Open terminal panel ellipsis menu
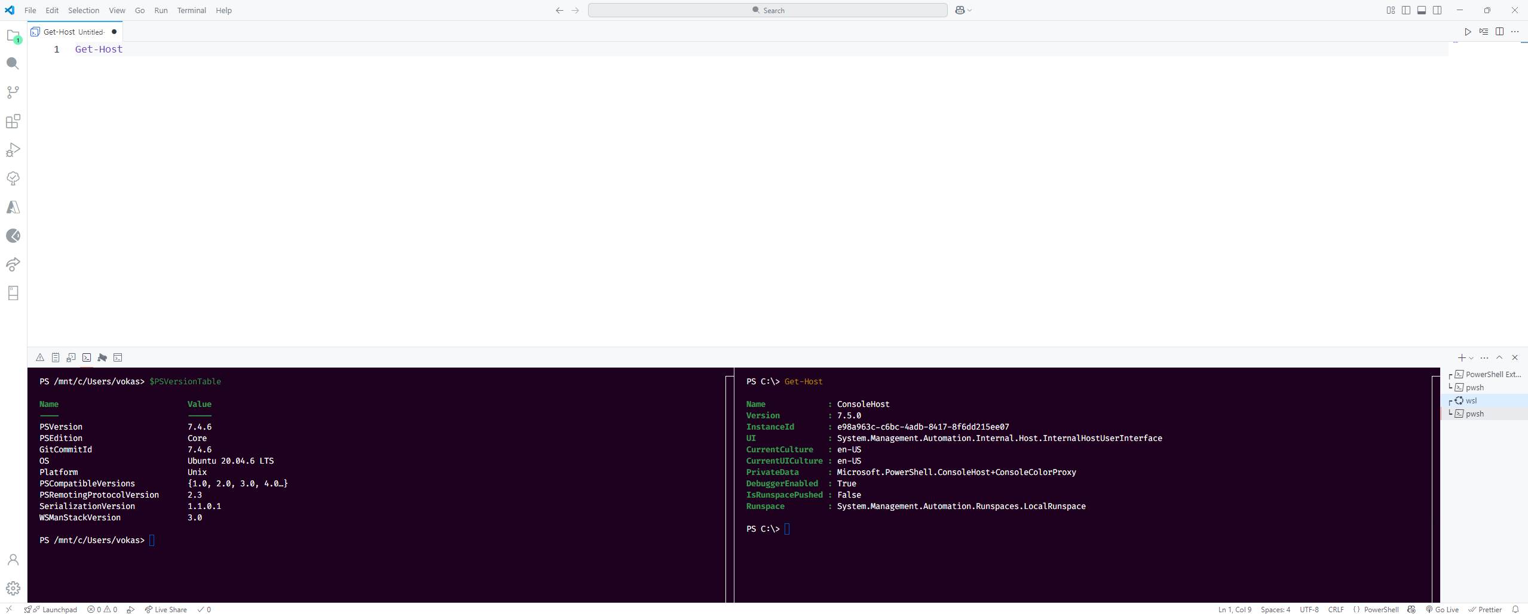The width and height of the screenshot is (1528, 614). [x=1484, y=357]
